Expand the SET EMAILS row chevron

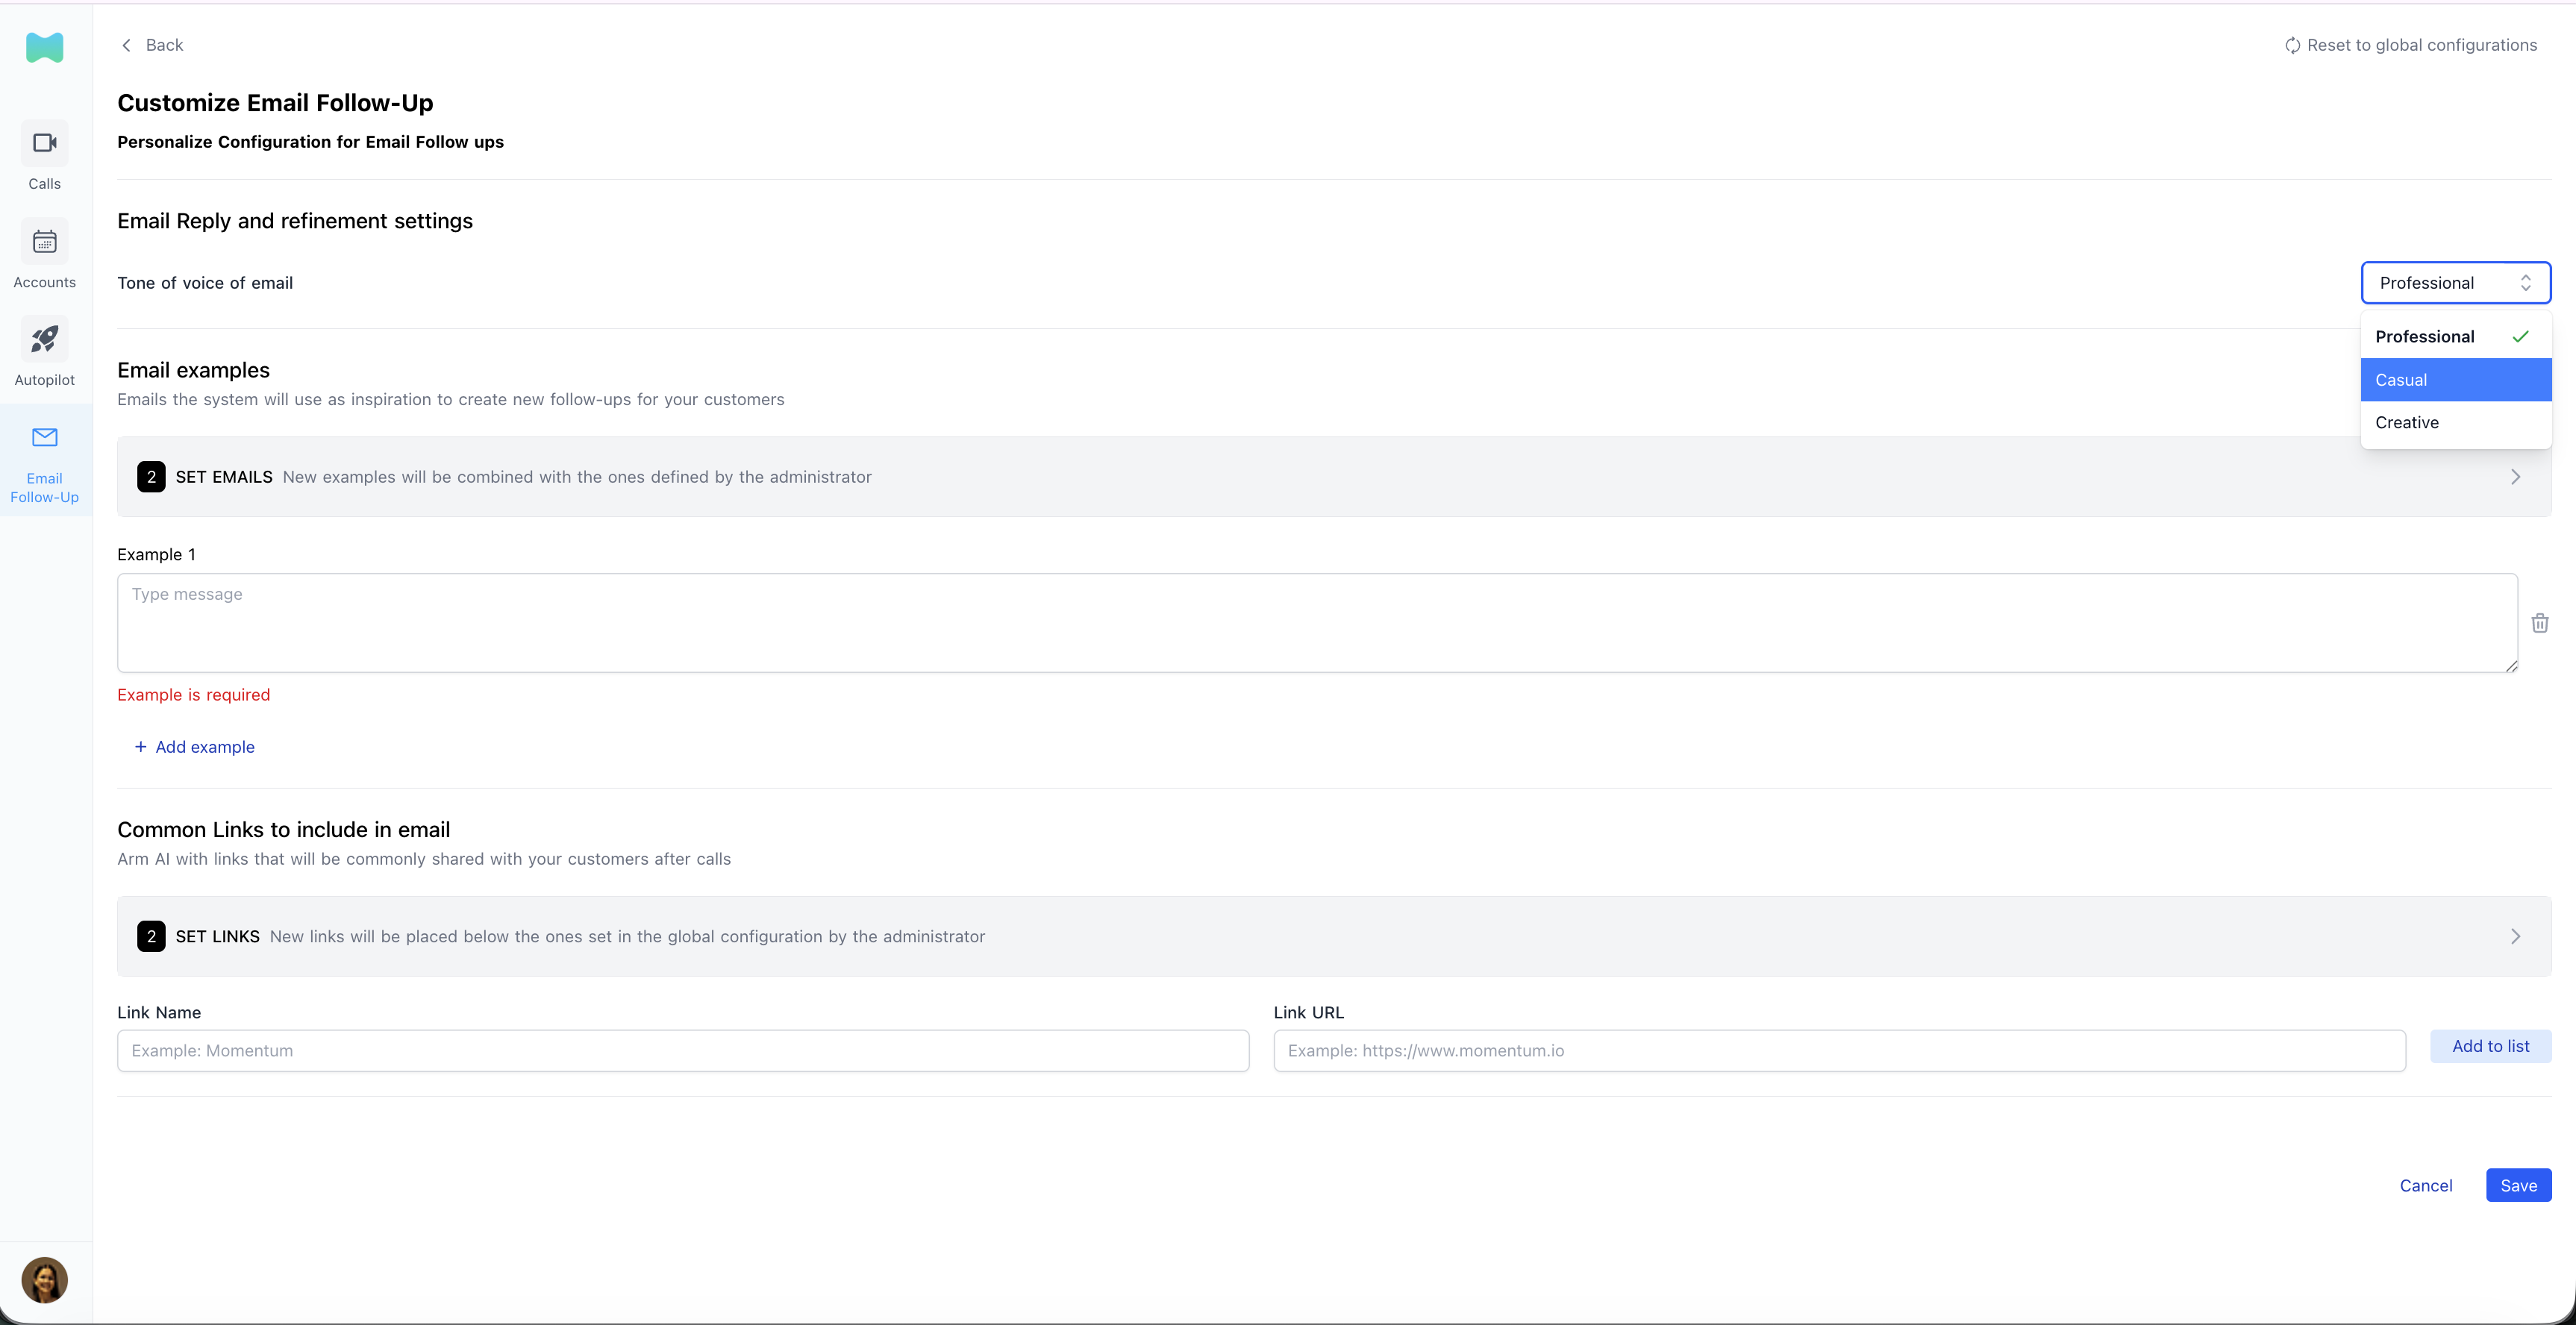(2515, 477)
